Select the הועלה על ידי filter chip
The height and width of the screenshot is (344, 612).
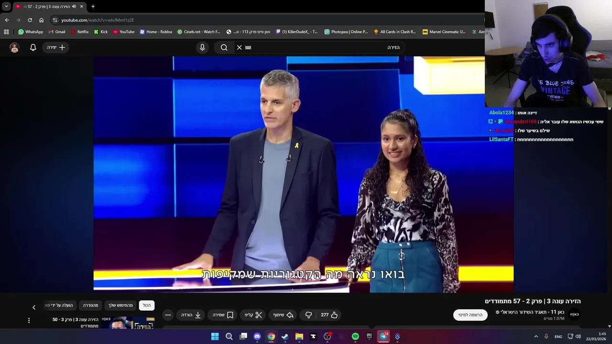tap(60, 305)
